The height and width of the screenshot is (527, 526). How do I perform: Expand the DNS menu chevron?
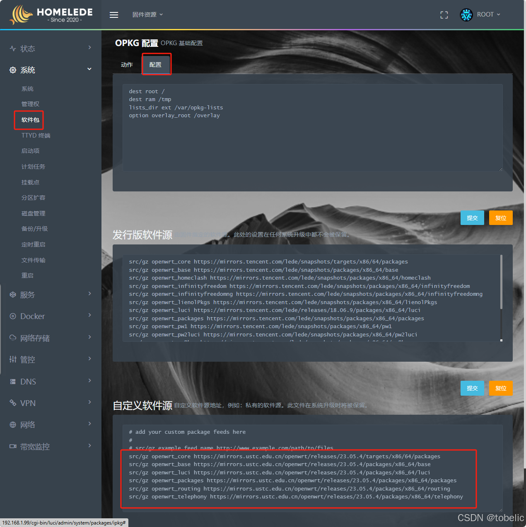[x=90, y=381]
